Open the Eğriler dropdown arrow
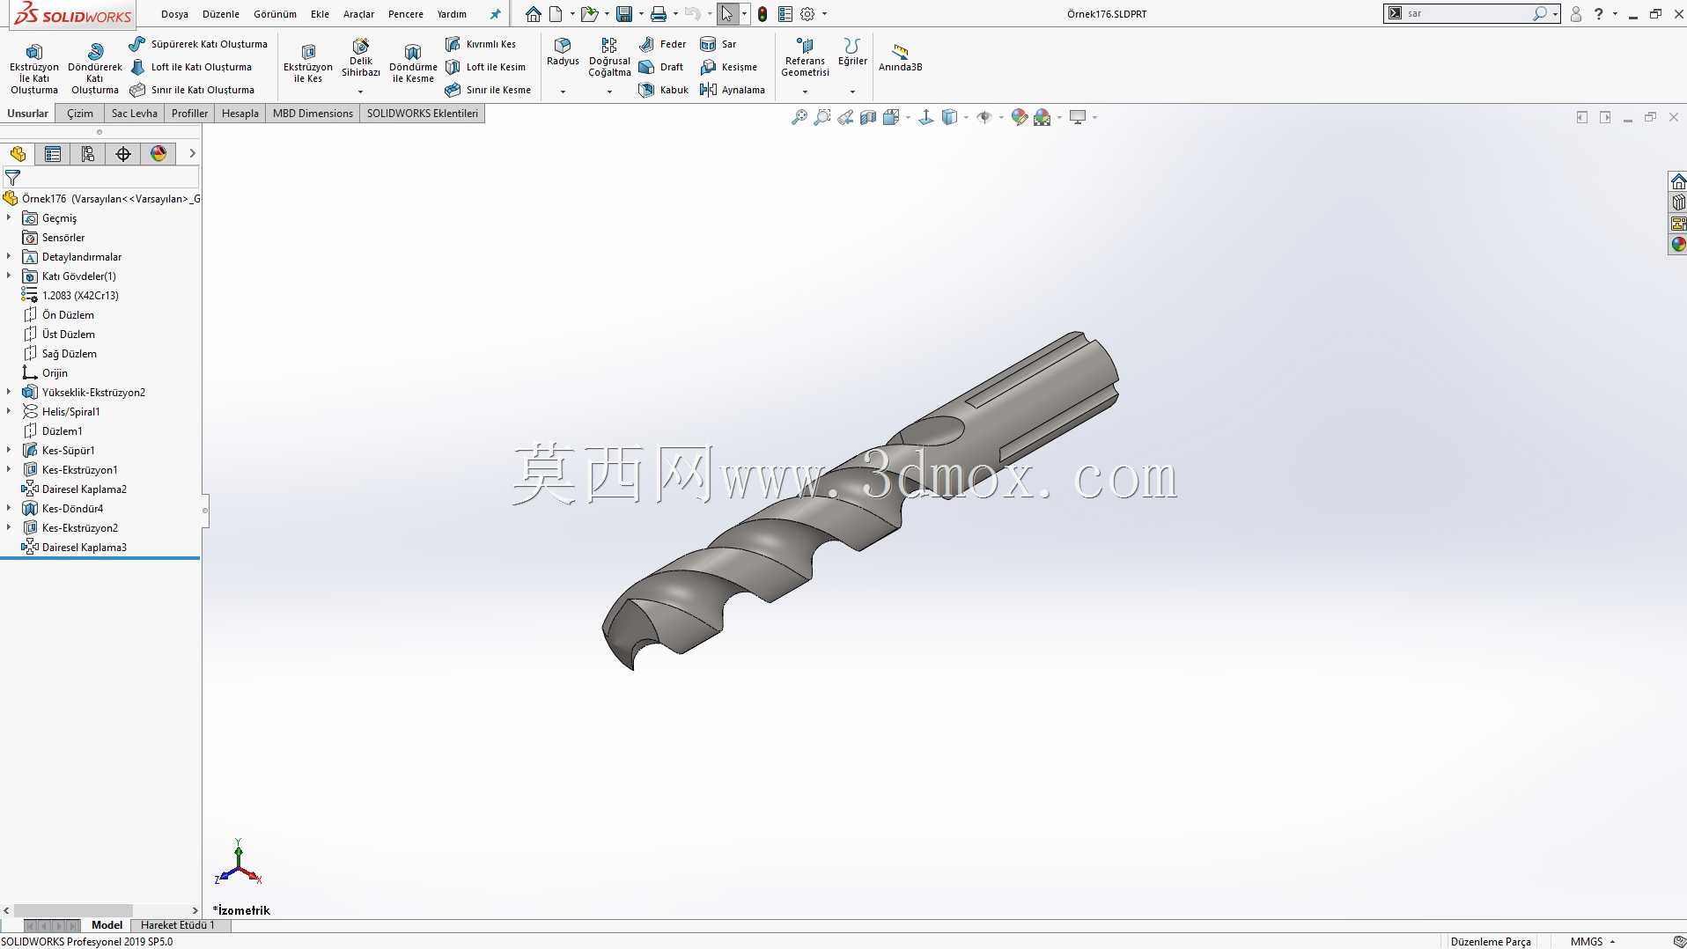Viewport: 1687px width, 949px height. coord(852,92)
